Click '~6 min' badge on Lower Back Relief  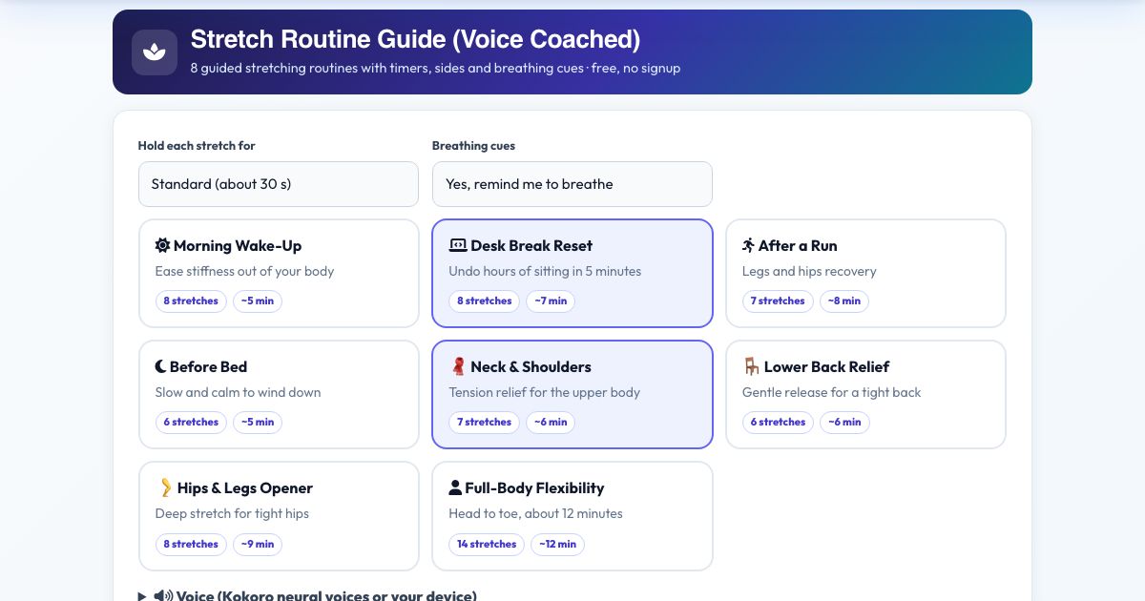tap(844, 422)
